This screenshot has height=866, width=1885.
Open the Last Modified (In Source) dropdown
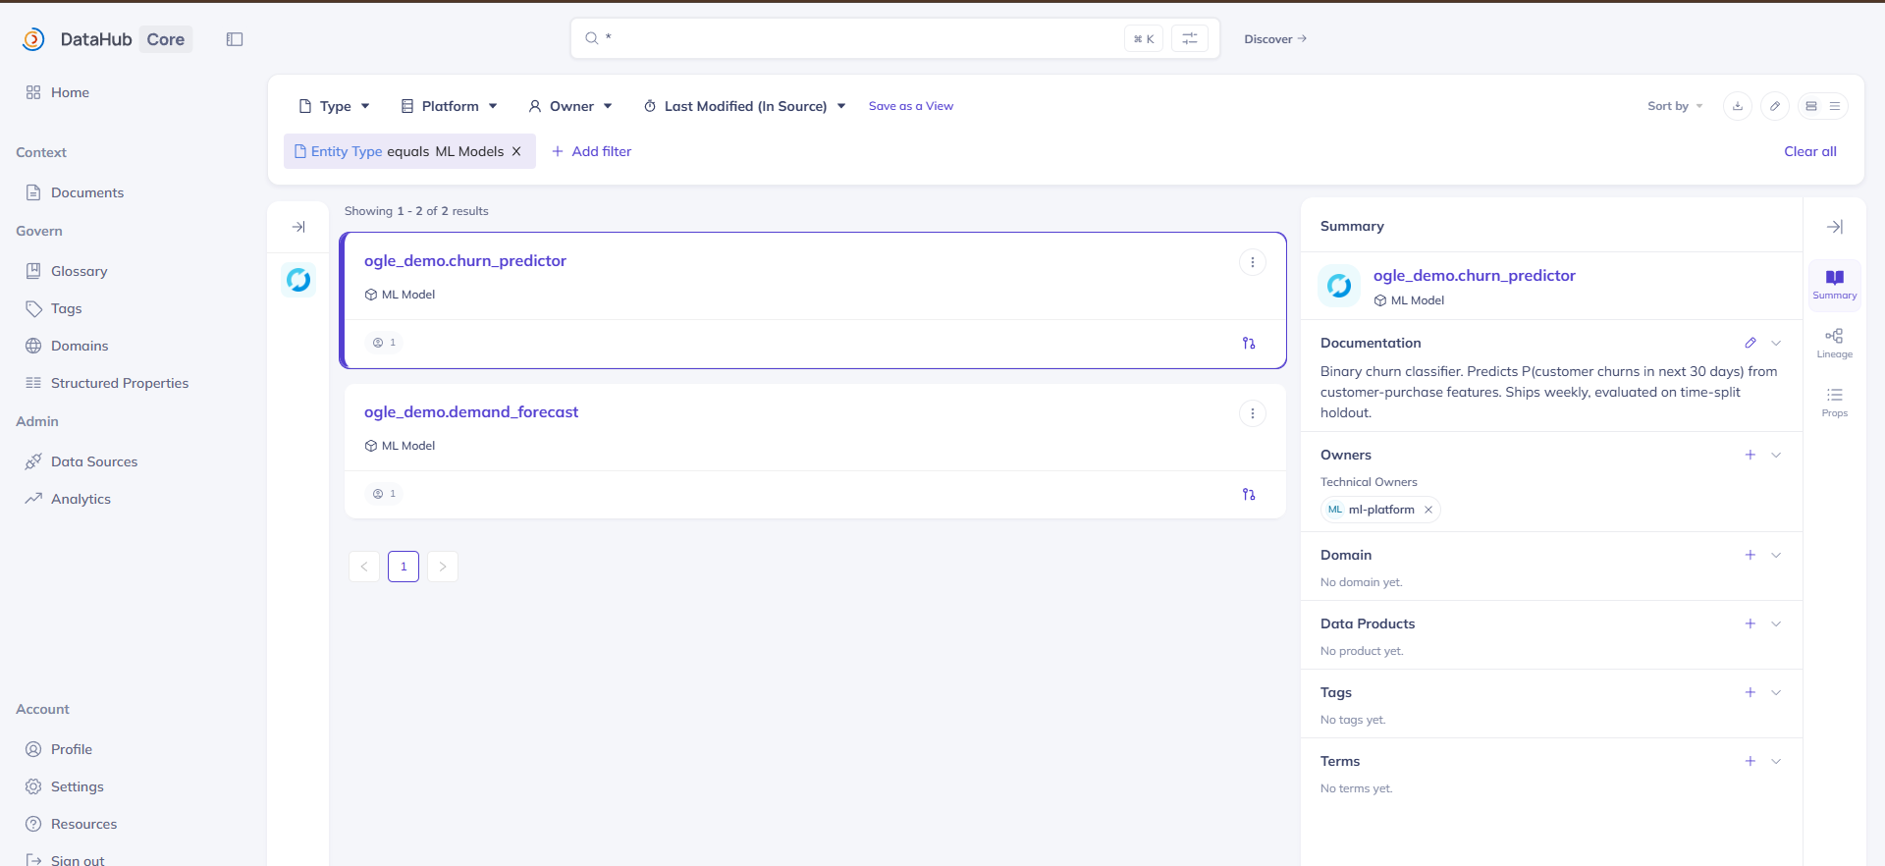click(x=744, y=106)
